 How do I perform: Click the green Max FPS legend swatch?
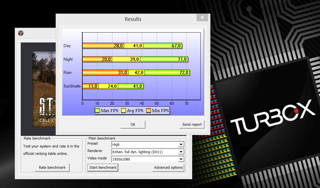pyautogui.click(x=97, y=110)
